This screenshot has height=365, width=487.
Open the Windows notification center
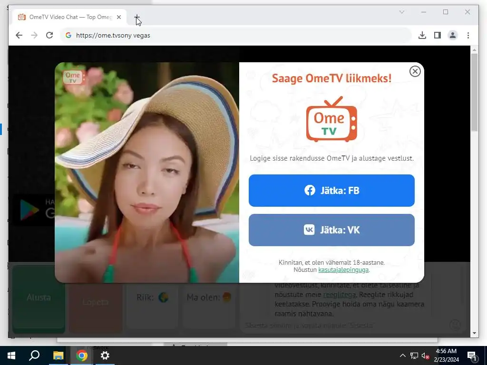click(472, 355)
